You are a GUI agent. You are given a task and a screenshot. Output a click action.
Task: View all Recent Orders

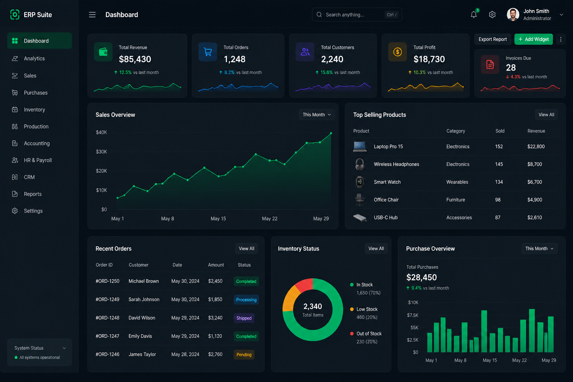(247, 248)
